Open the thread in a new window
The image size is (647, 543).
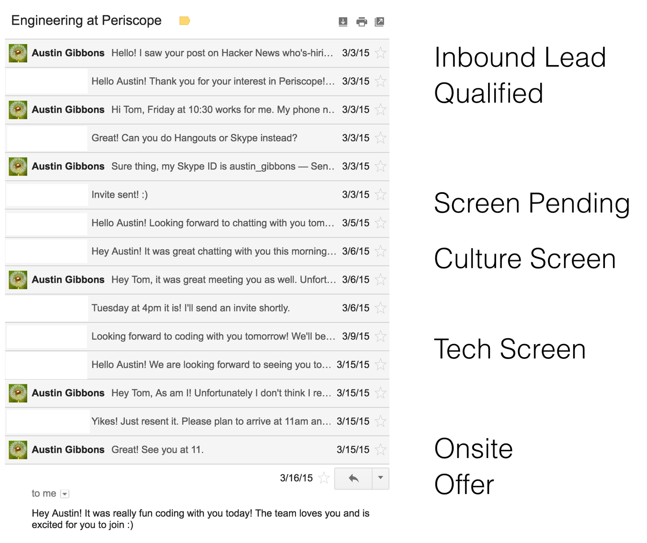(x=379, y=22)
